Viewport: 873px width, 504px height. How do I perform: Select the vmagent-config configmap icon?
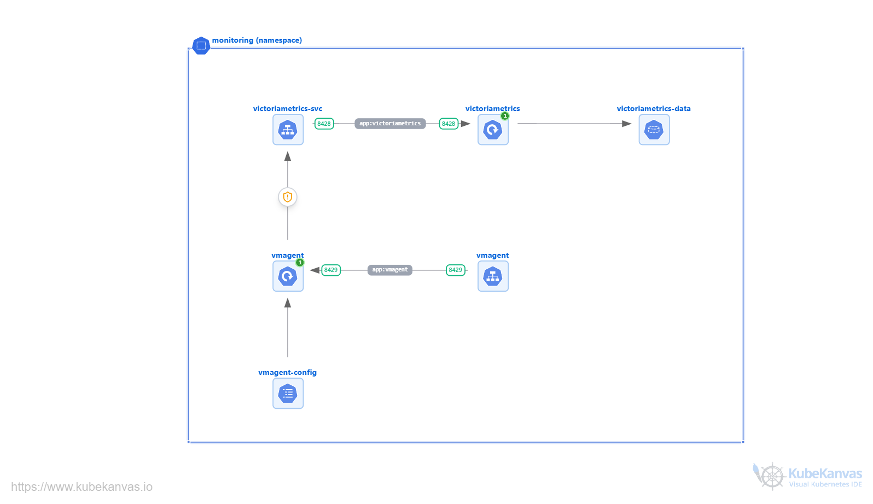[288, 393]
